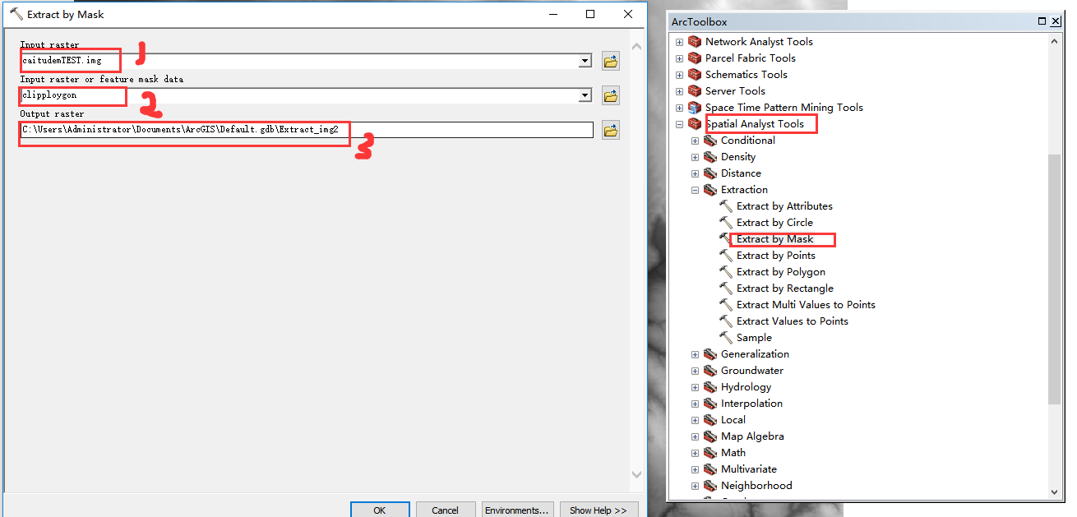This screenshot has width=1077, height=517.
Task: Click ArcToolbox scrollbar up arrow
Action: click(x=1055, y=41)
